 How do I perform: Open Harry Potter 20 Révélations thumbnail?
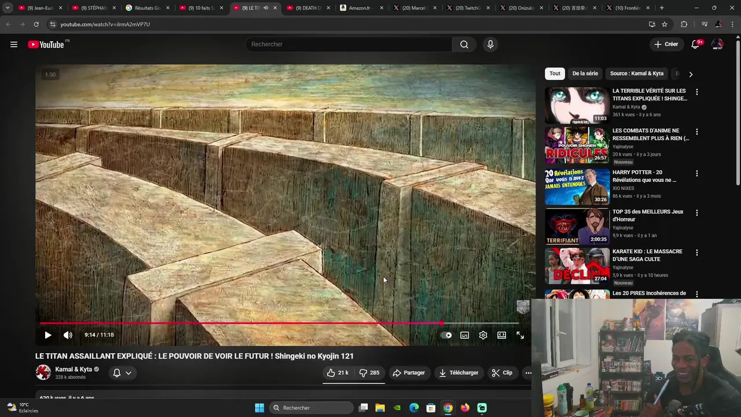click(577, 186)
